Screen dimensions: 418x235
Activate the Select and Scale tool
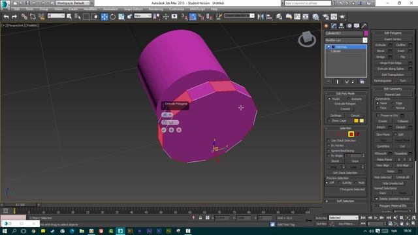(x=121, y=16)
